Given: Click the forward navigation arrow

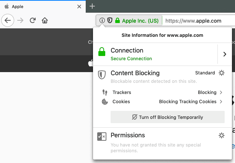Looking at the screenshot, I should point(20,20).
